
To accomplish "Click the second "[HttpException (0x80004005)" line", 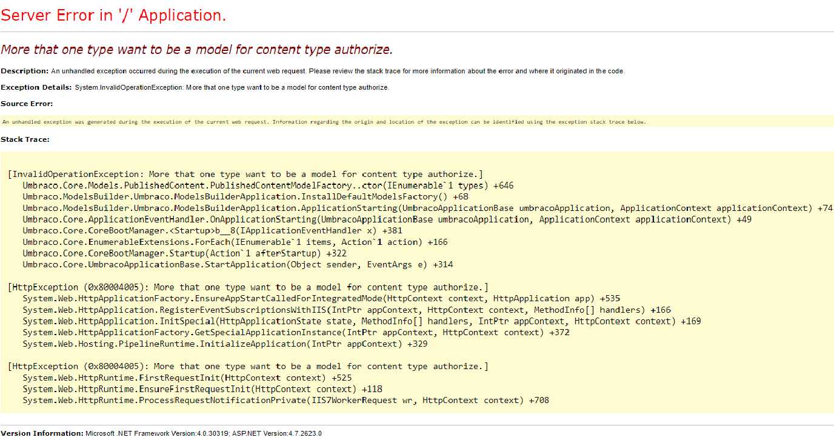I will (248, 366).
